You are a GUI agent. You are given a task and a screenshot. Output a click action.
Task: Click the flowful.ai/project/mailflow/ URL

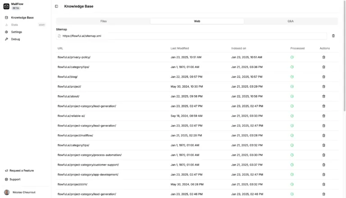click(x=75, y=136)
